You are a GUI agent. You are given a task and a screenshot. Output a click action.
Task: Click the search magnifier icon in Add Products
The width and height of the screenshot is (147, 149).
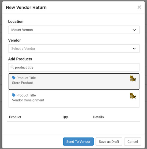pyautogui.click(x=12, y=67)
